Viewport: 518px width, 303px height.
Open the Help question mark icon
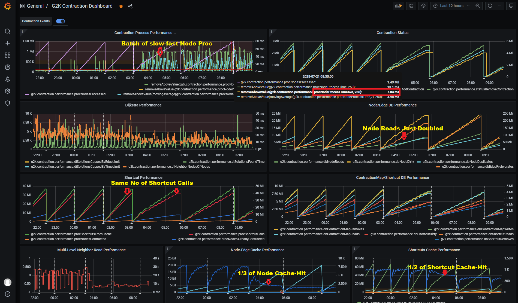click(x=8, y=294)
